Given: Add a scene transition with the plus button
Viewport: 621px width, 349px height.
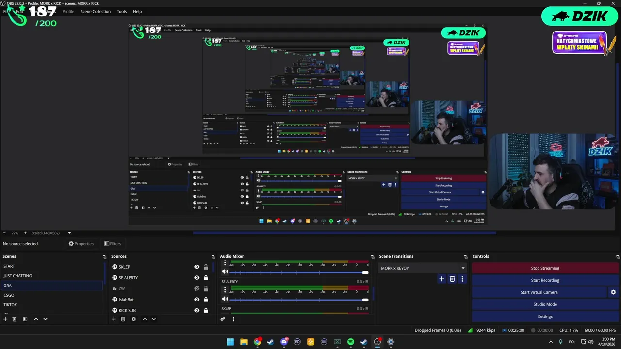Looking at the screenshot, I should point(441,279).
